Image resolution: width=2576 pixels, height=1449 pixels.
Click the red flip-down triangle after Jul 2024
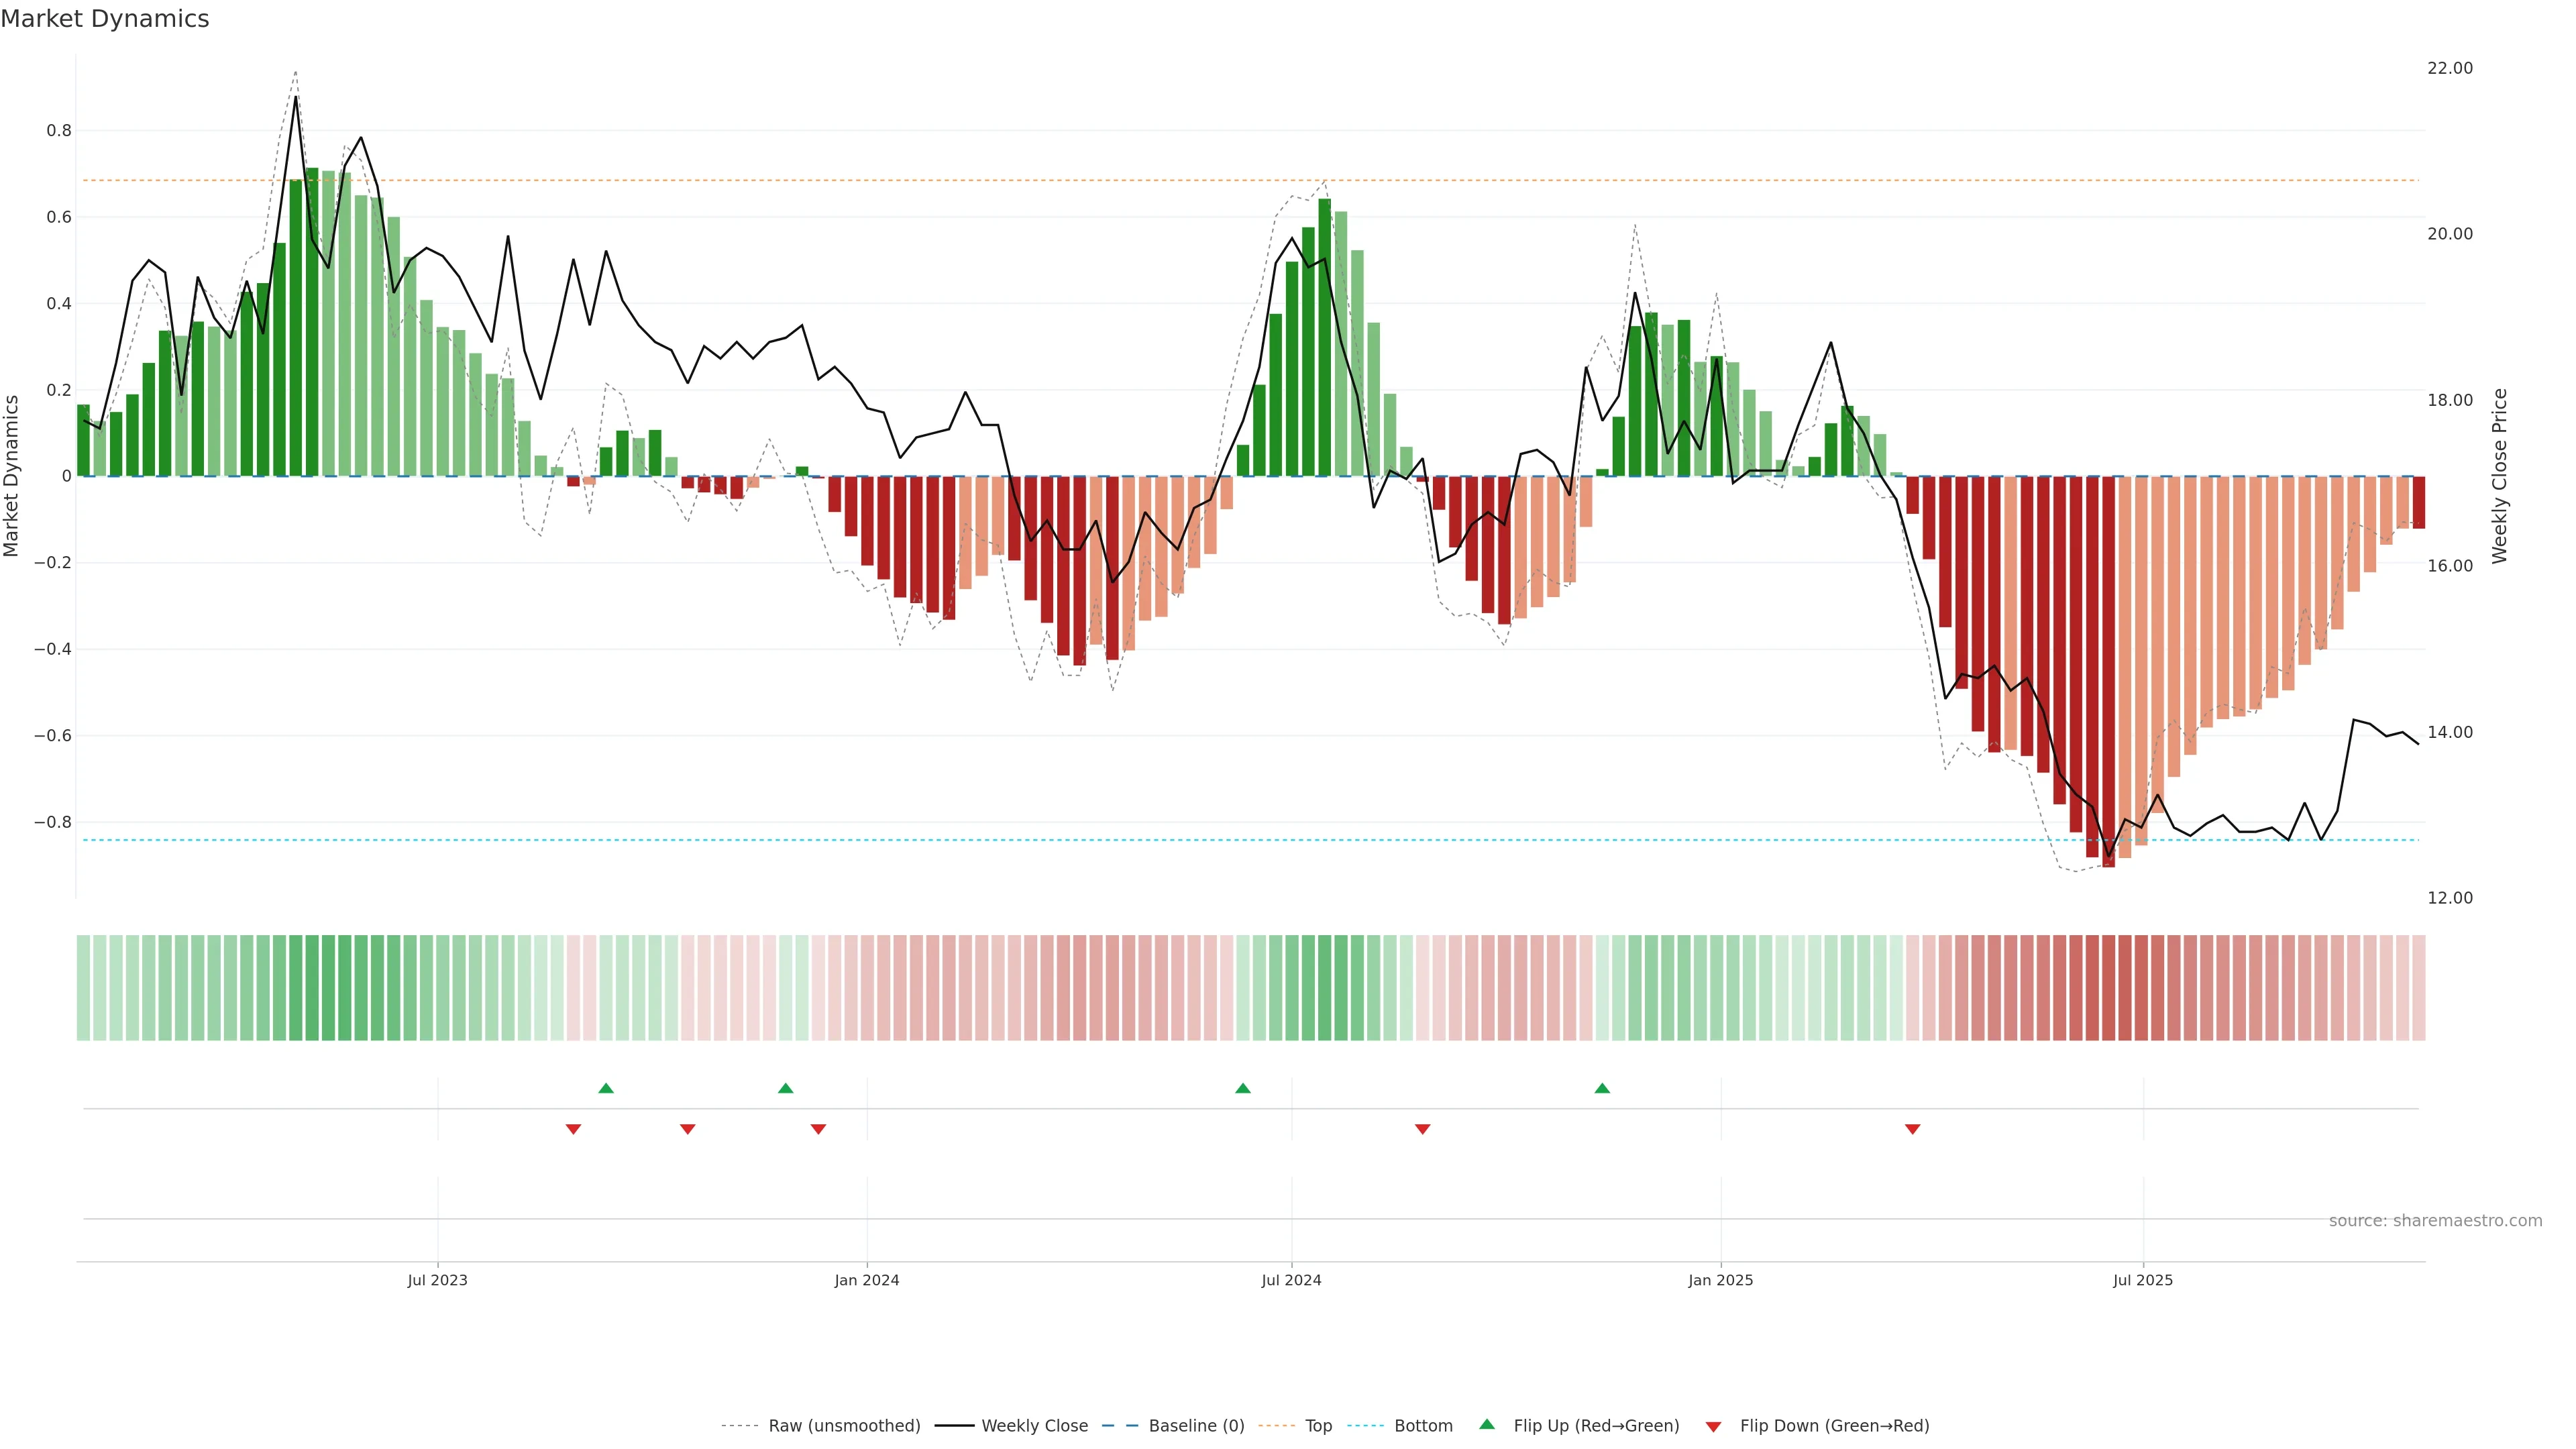(1423, 1129)
